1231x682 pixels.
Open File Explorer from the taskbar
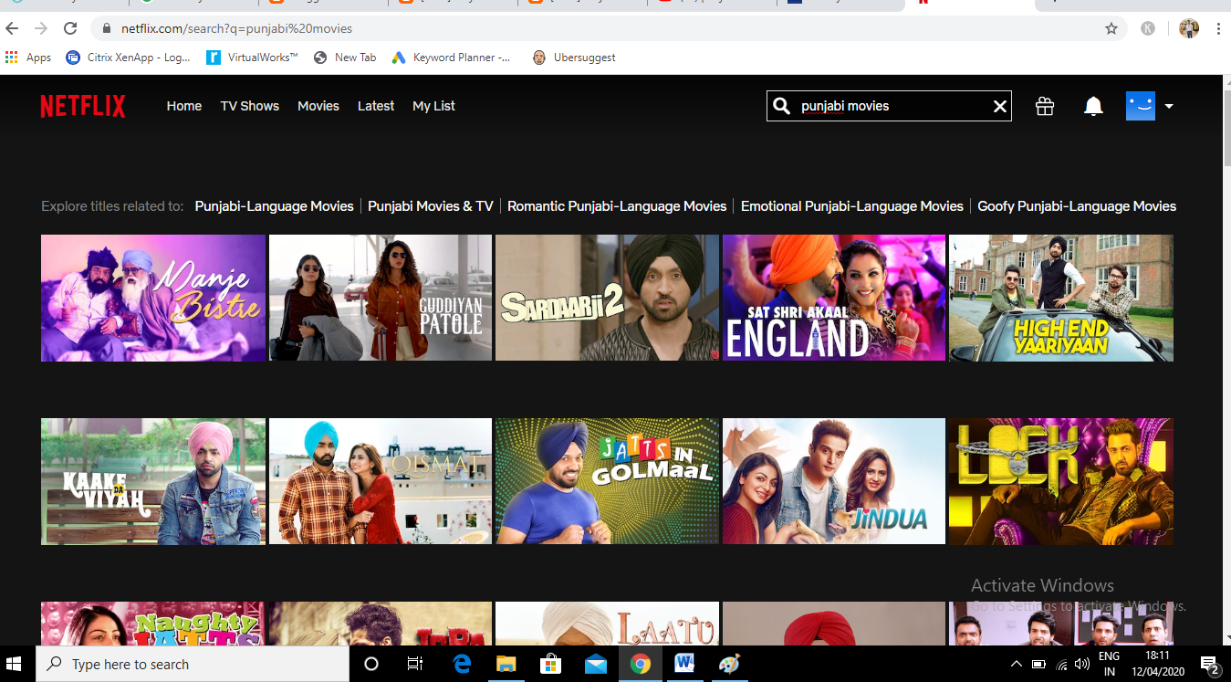click(x=506, y=664)
